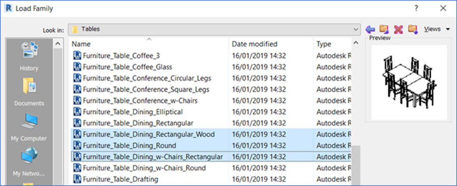The image size is (457, 186).
Task: Click file icon of Furniture_Table_Dining_Rectangular_Wood
Action: [77, 134]
